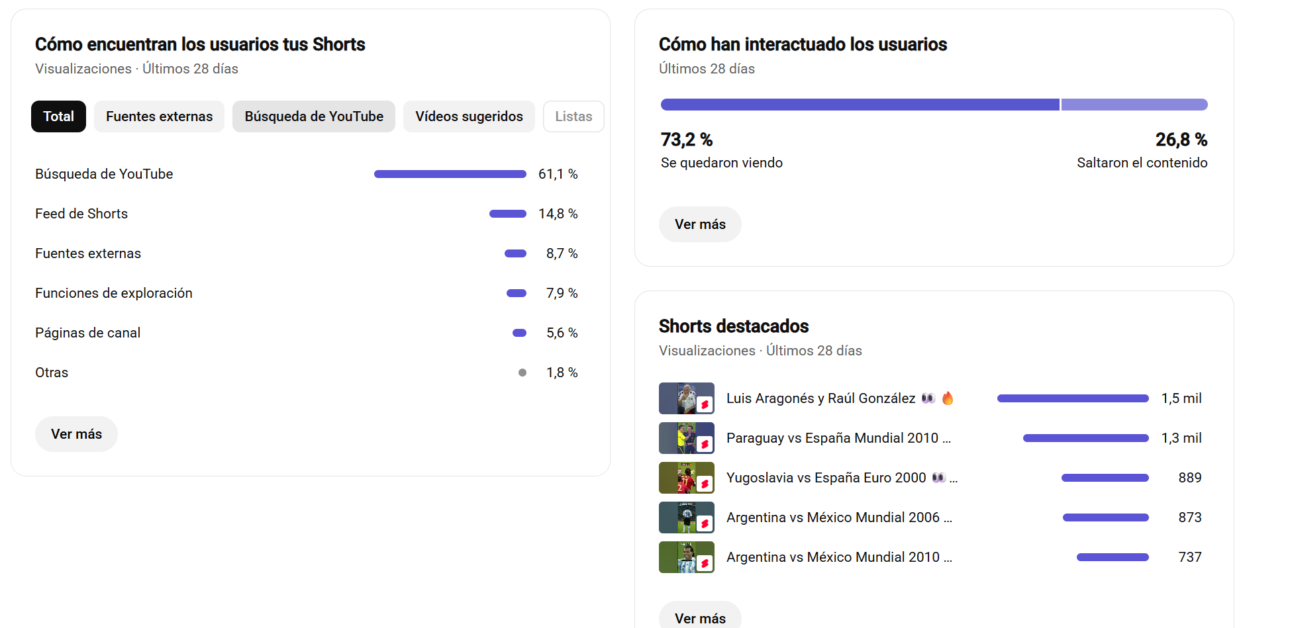Choose the Listas filter chip
Viewport: 1290px width, 628px height.
(x=573, y=116)
